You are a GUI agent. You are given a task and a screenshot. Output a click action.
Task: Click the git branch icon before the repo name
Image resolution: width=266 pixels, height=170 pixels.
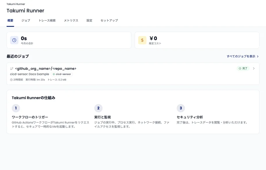tap(12, 69)
